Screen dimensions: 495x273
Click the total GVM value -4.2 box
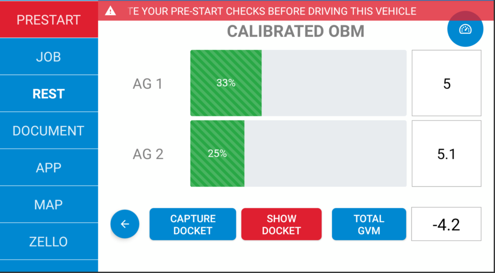coord(446,224)
